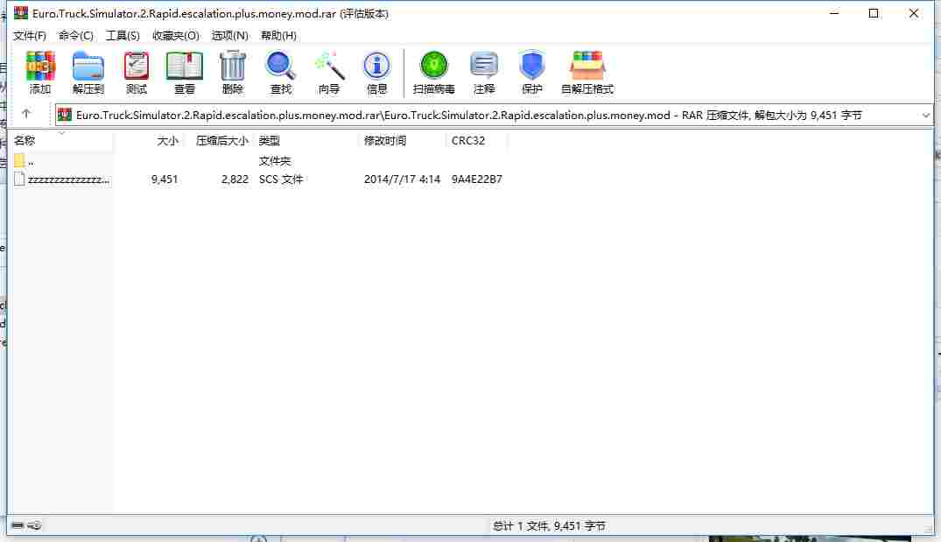Viewport: 941px width, 542px height.
Task: Click the 文件夹 type cell
Action: pyautogui.click(x=274, y=160)
